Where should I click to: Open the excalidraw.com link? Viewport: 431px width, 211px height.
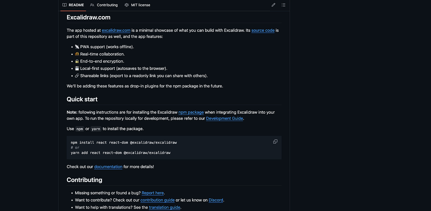coord(116,30)
